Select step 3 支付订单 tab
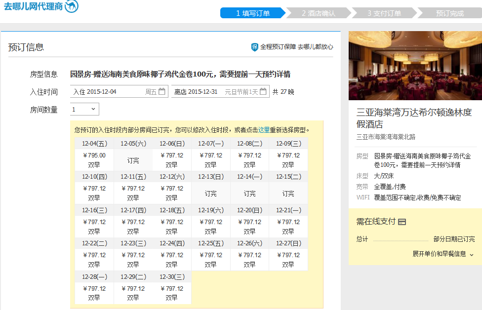This screenshot has width=482, height=310. pyautogui.click(x=384, y=13)
